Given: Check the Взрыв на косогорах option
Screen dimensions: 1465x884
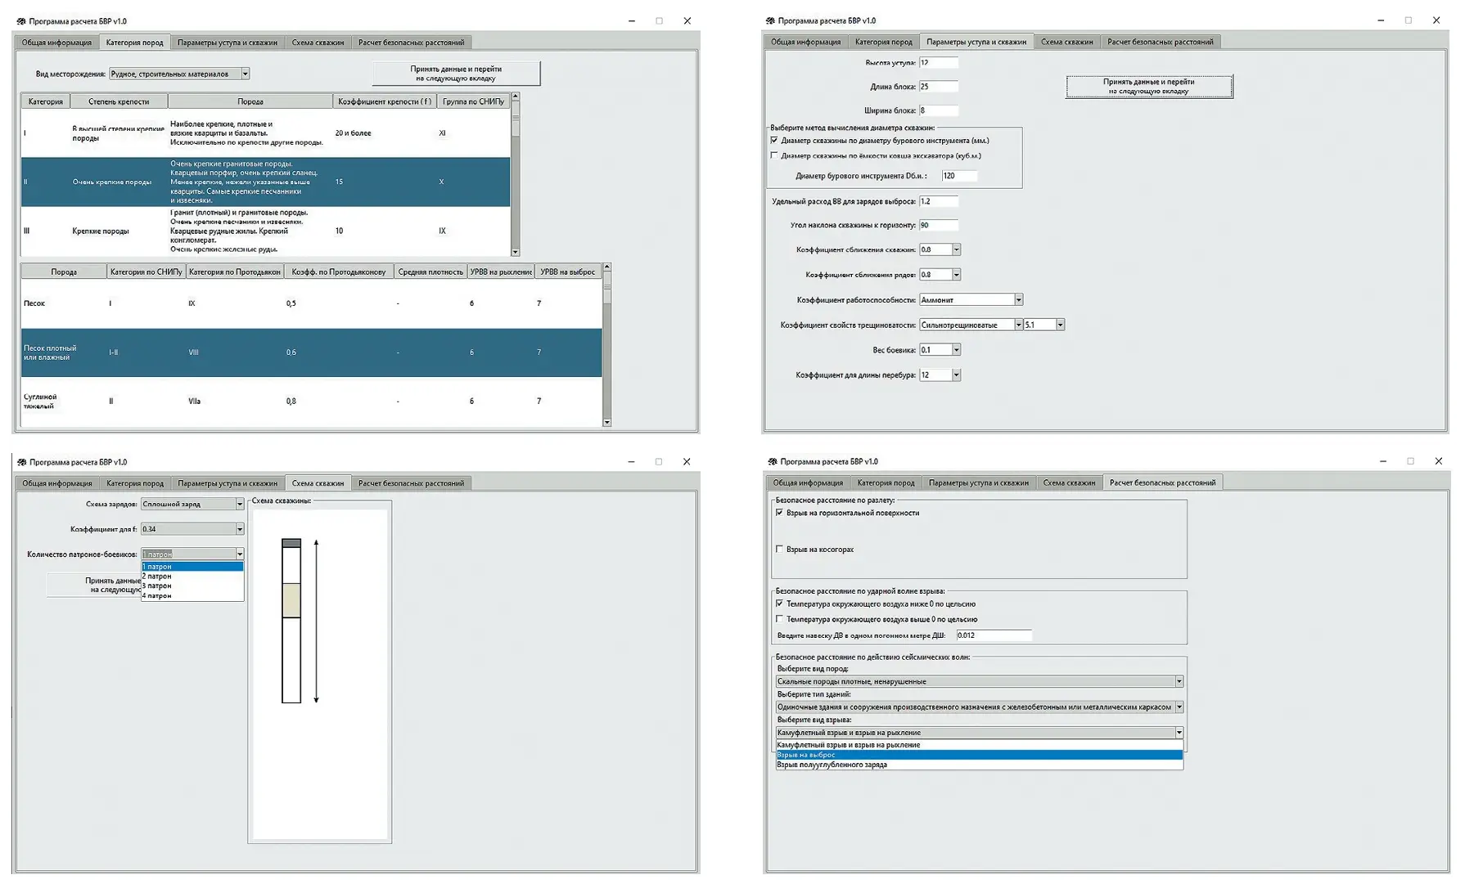Looking at the screenshot, I should tap(779, 550).
